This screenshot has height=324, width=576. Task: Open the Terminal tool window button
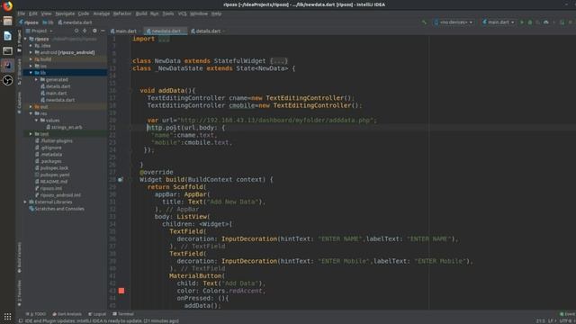[123, 314]
